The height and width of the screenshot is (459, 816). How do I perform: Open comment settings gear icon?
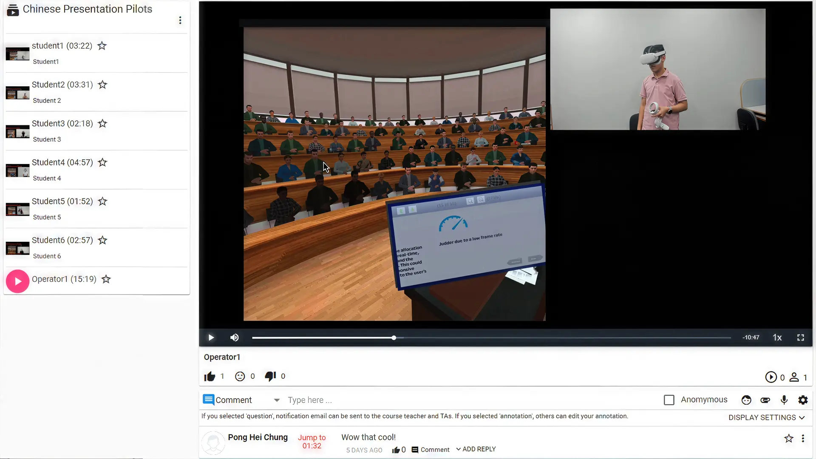coord(803,400)
